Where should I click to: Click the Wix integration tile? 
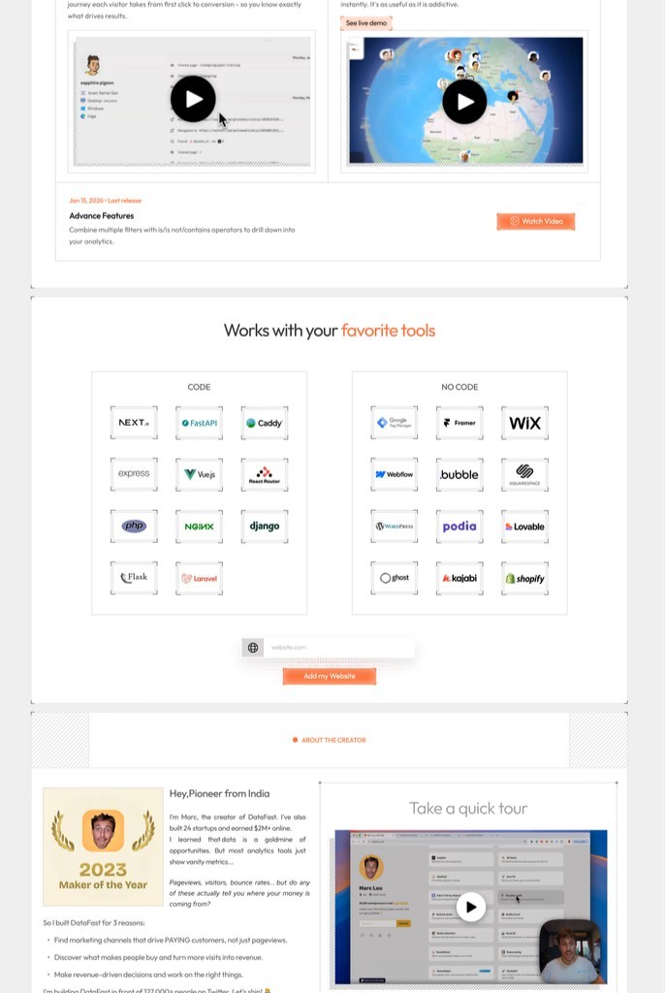[x=525, y=423]
